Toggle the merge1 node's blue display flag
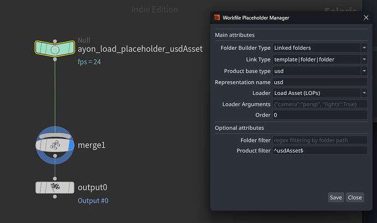 (x=71, y=146)
